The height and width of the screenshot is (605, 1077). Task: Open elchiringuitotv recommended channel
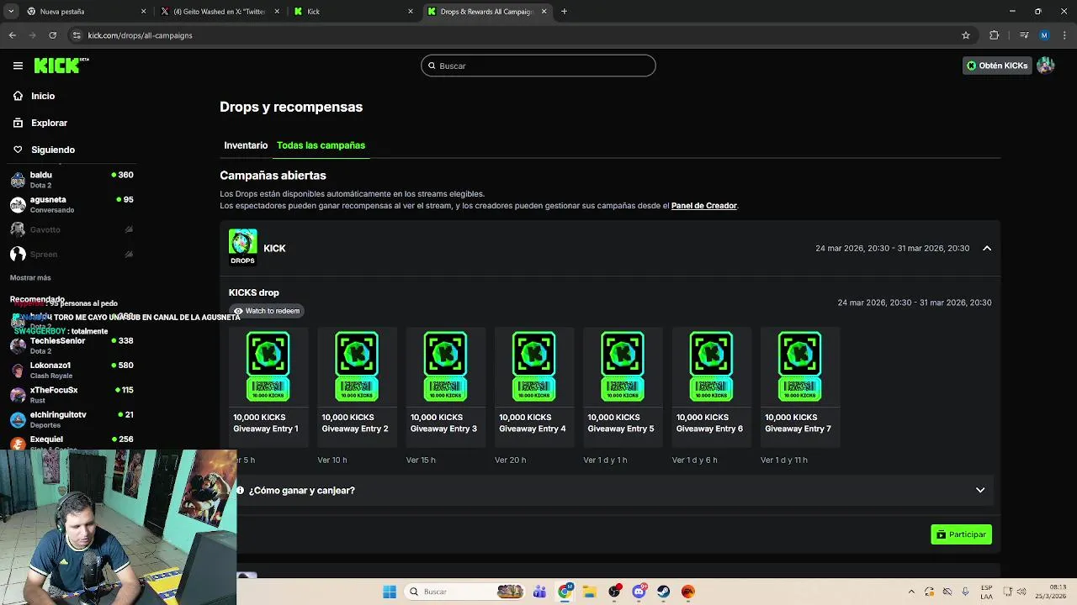tap(72, 419)
